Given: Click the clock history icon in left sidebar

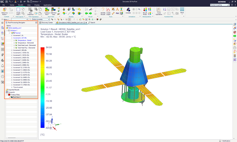Looking at the screenshot, I should pos(2,77).
